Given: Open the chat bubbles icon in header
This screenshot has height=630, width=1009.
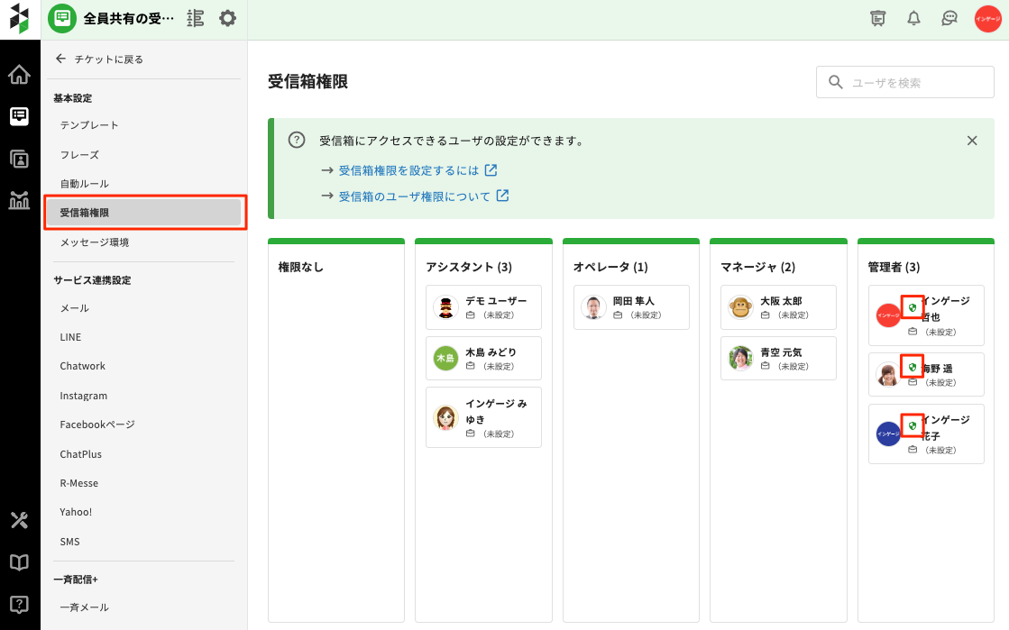Looking at the screenshot, I should 949,18.
